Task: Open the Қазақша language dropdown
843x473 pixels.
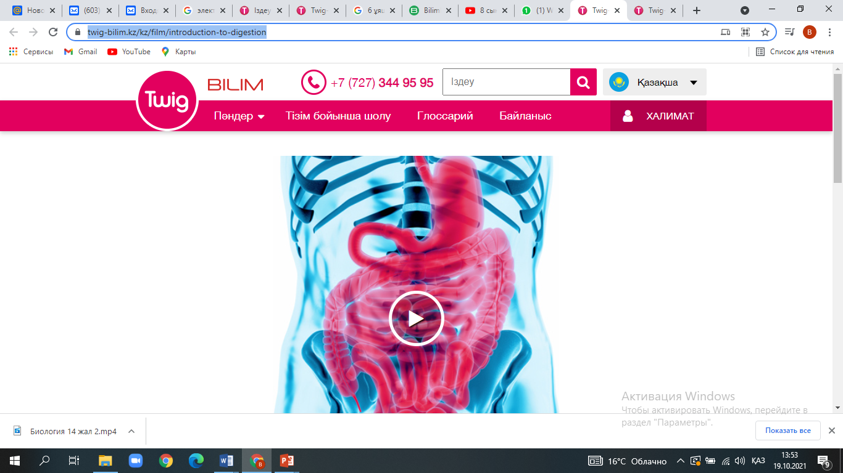Action: (x=655, y=82)
